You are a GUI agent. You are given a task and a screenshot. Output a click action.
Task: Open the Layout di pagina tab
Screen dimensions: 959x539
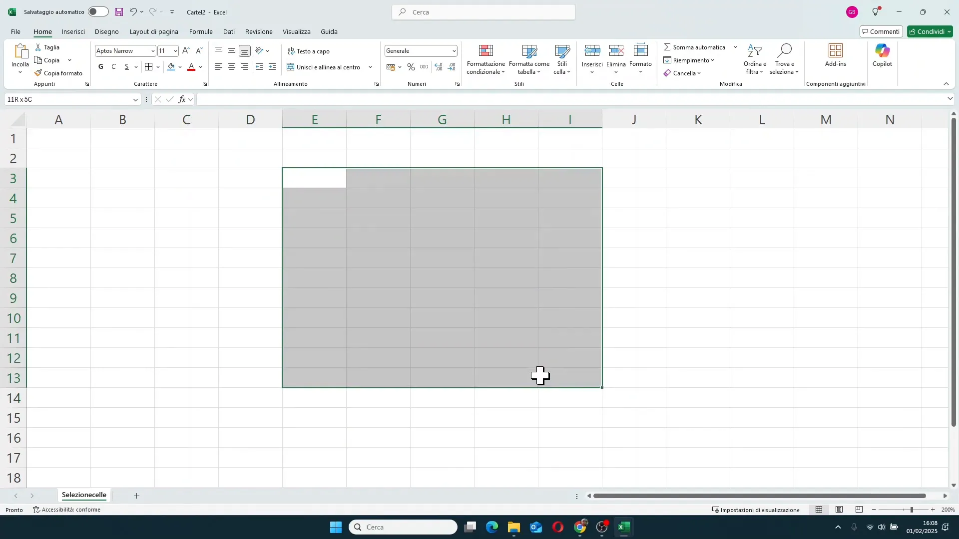(154, 31)
